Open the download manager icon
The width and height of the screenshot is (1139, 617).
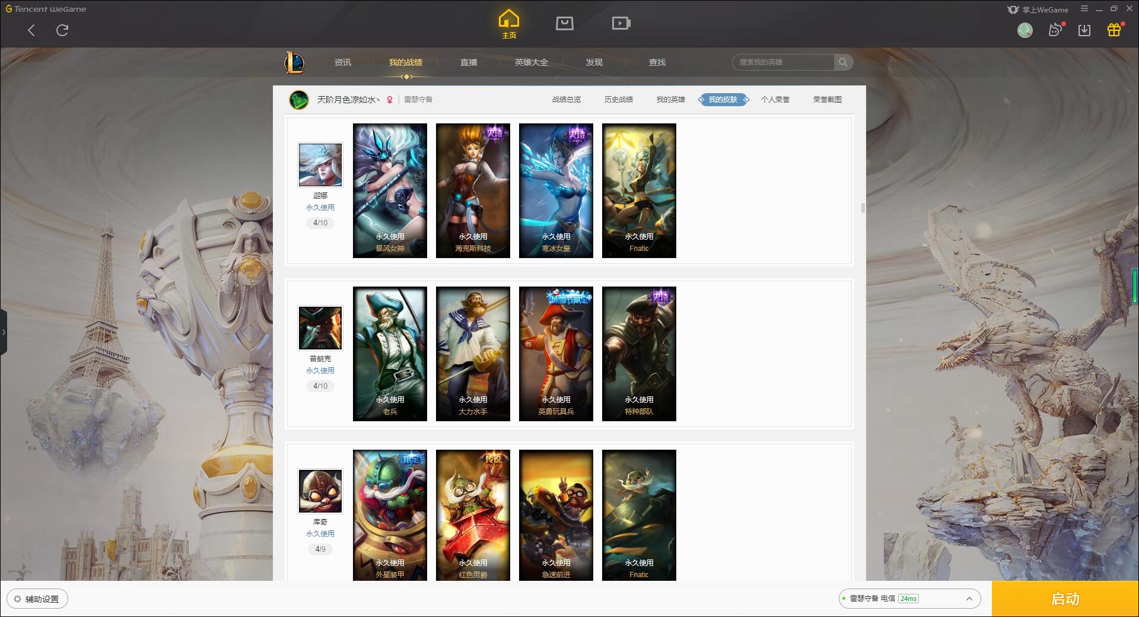click(1084, 30)
